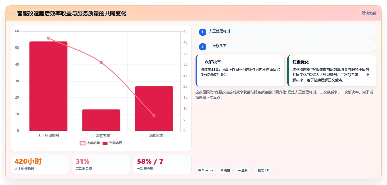The width and height of the screenshot is (387, 185).
Task: Click left axis value 60
Action: pos(17,31)
